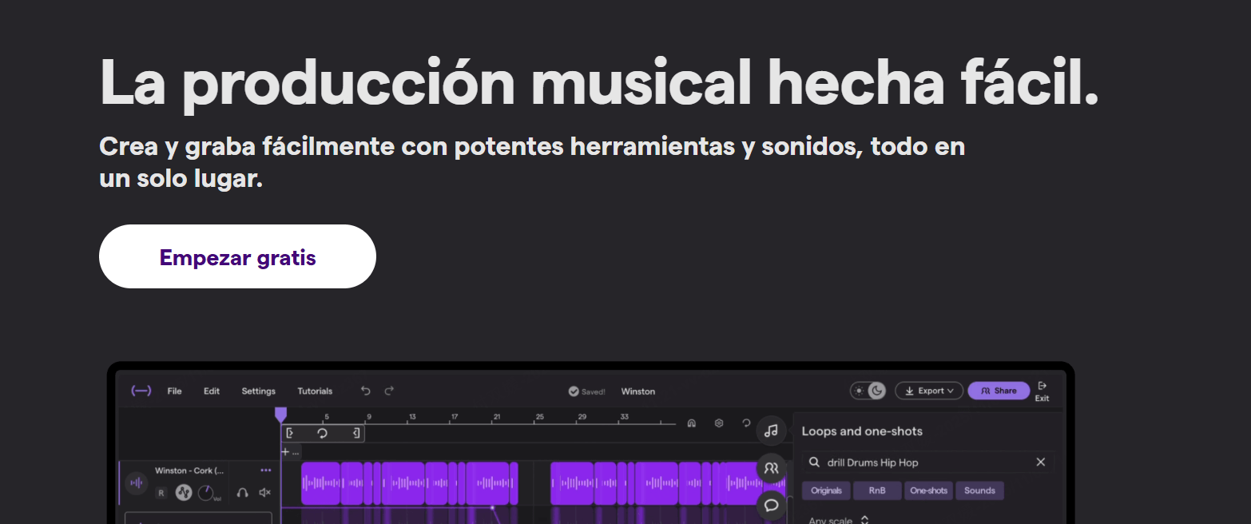Click the metronome icon above the timeline
The width and height of the screenshot is (1251, 524).
(692, 423)
